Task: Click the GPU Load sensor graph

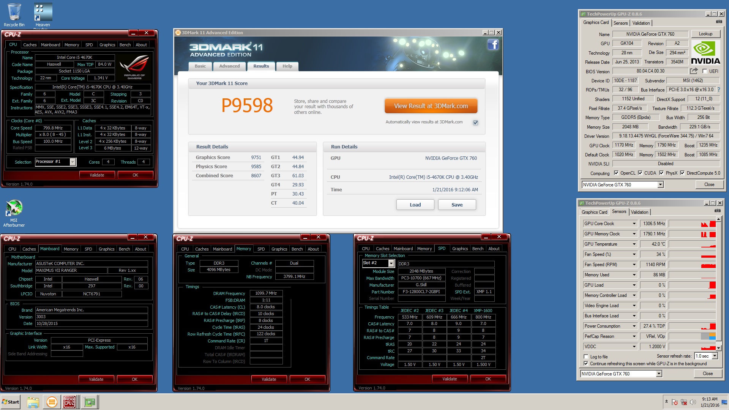Action: click(692, 285)
